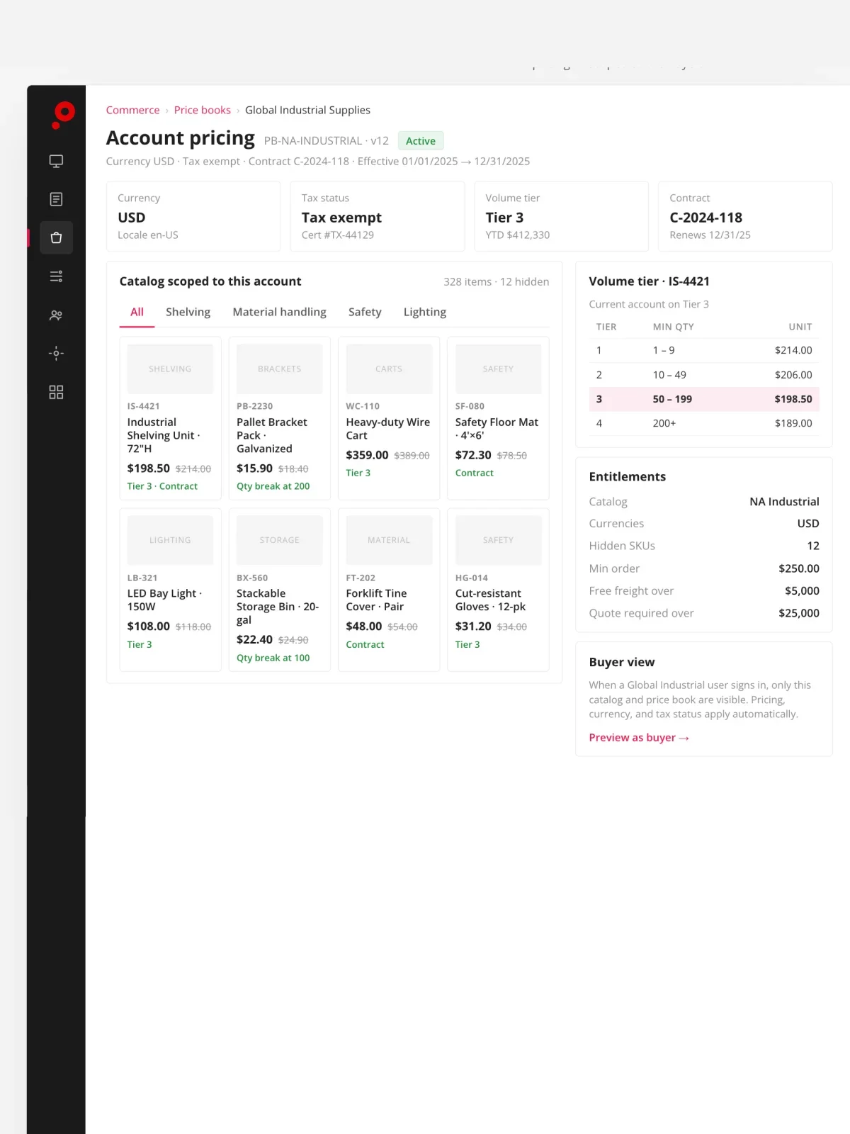
Task: Switch to the Shelving tab
Action: coord(188,312)
